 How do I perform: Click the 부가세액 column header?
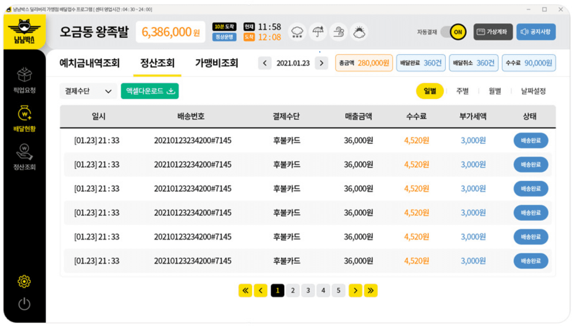tap(473, 116)
